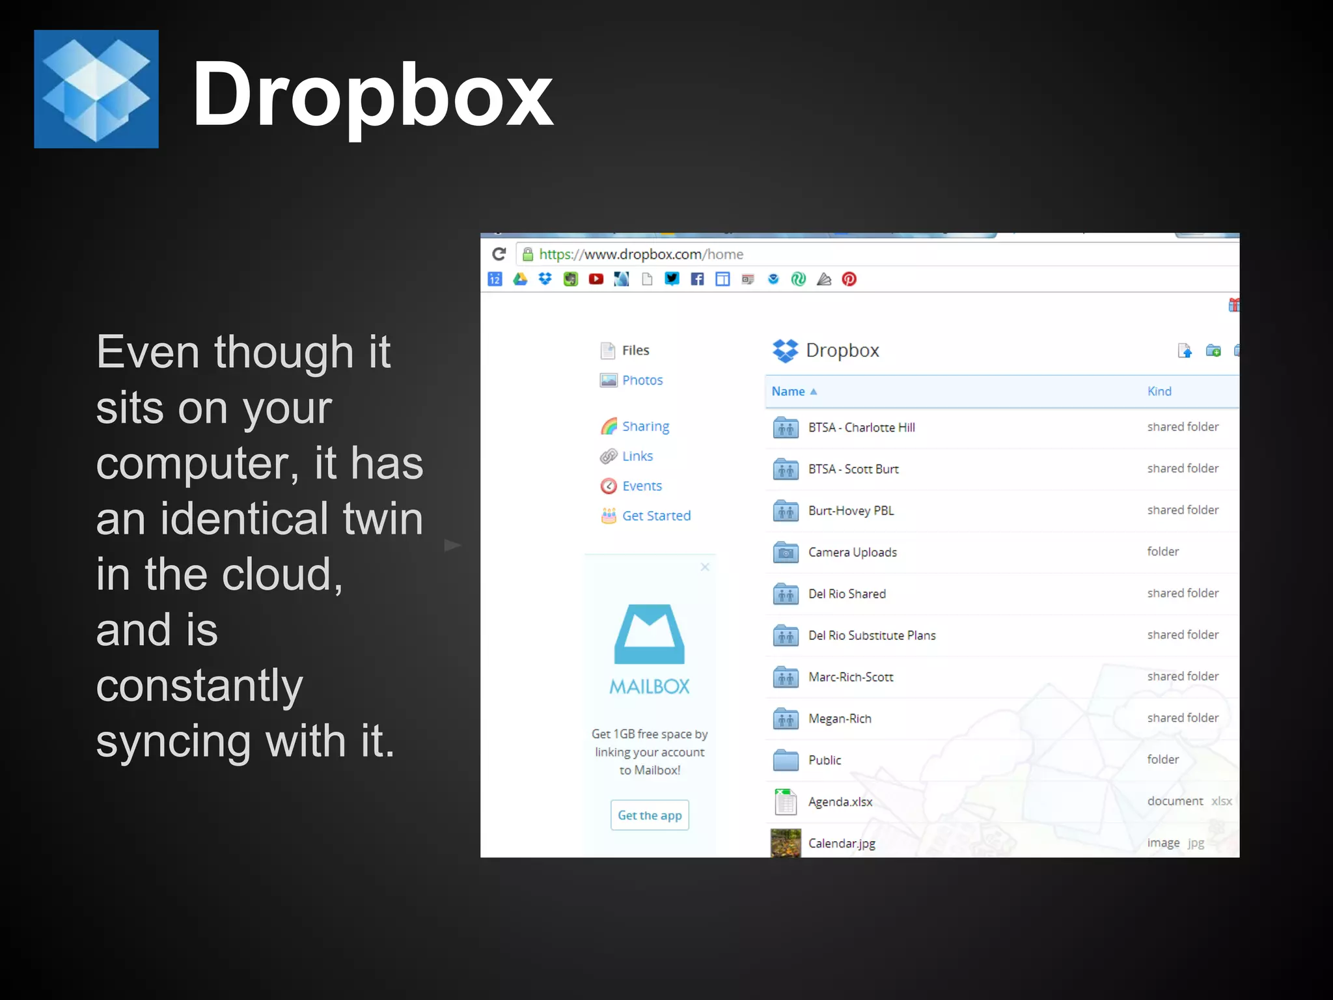Click 'image jpg' kind for Calendar.jpg
The width and height of the screenshot is (1333, 1000).
(1175, 843)
